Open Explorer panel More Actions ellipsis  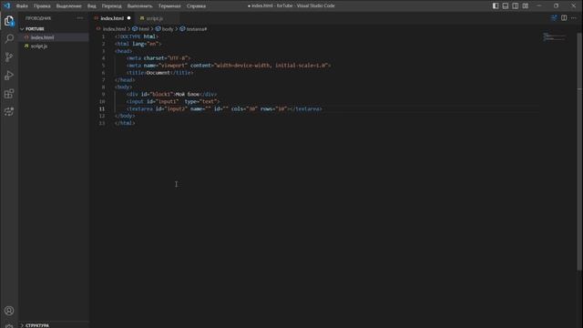click(x=80, y=18)
